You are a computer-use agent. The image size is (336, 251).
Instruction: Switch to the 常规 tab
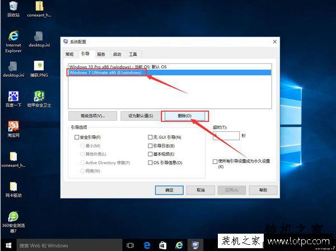pyautogui.click(x=69, y=54)
